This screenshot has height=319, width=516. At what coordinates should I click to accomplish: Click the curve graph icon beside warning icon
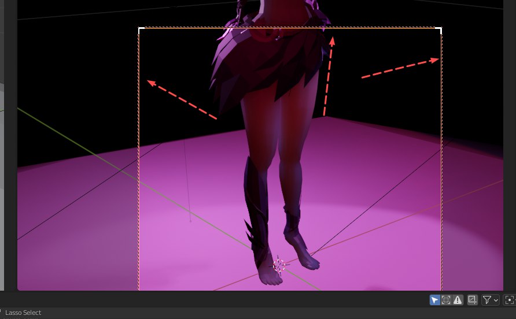[x=472, y=300]
